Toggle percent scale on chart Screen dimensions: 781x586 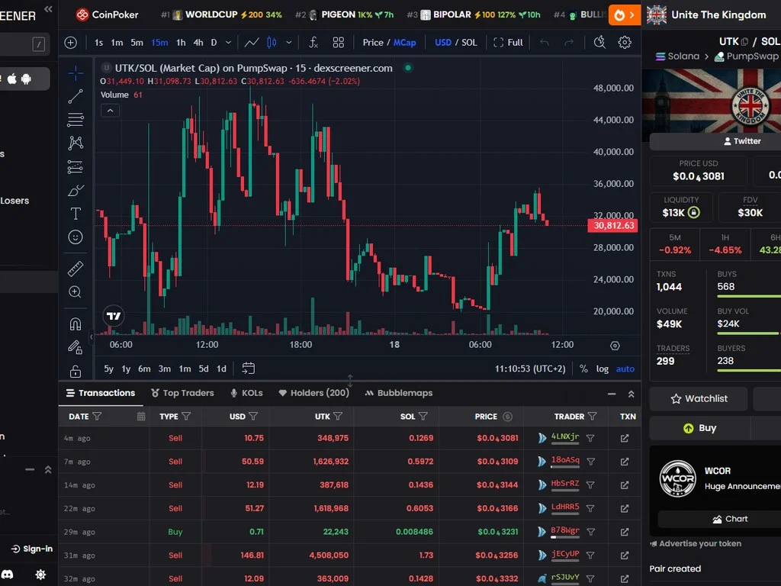pos(583,369)
